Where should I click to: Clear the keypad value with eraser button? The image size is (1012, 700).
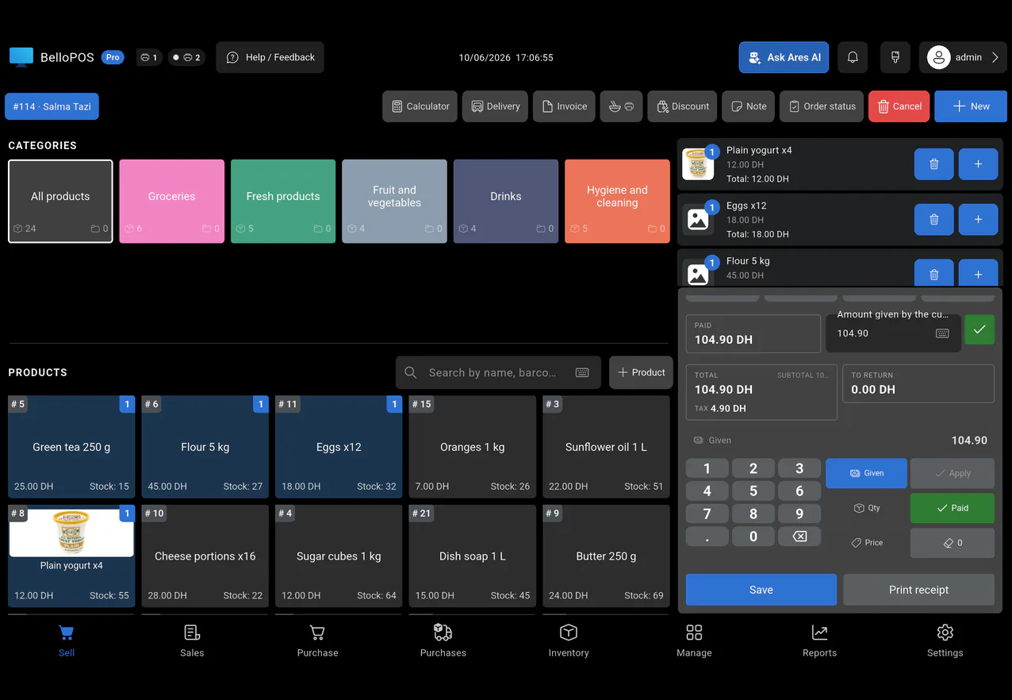pyautogui.click(x=952, y=543)
